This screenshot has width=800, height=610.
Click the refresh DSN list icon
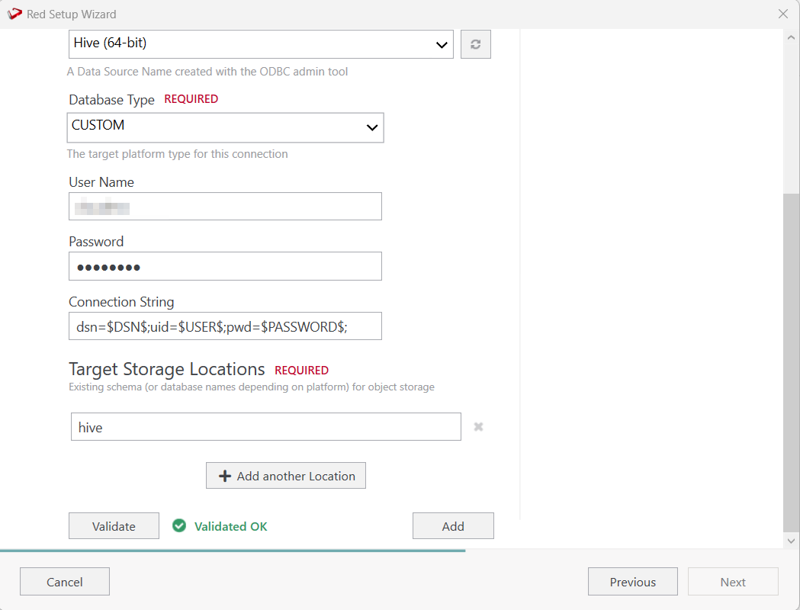click(x=475, y=44)
